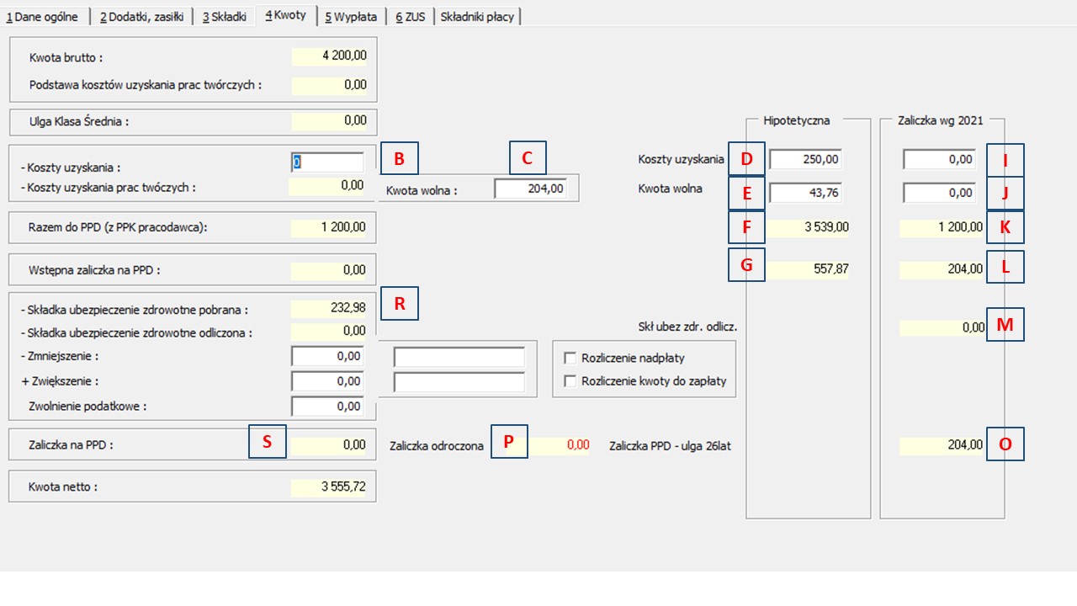This screenshot has height=606, width=1077.
Task: Click the Zaliczka na PPD value 0,00
Action: (330, 445)
